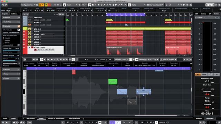Select the GTR EL R track

pyautogui.click(x=38, y=29)
